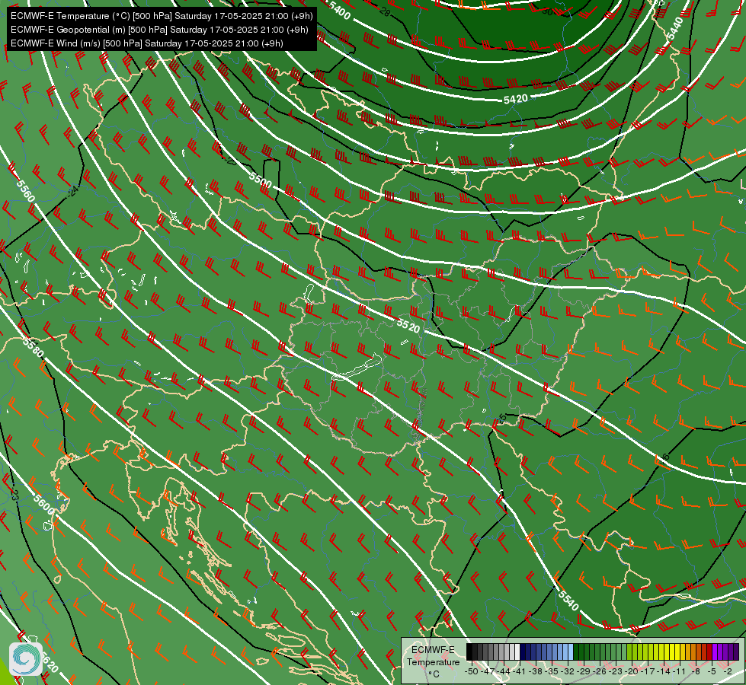Click the 5420 geopotential contour label
Screen dimensions: 746x685
516,99
